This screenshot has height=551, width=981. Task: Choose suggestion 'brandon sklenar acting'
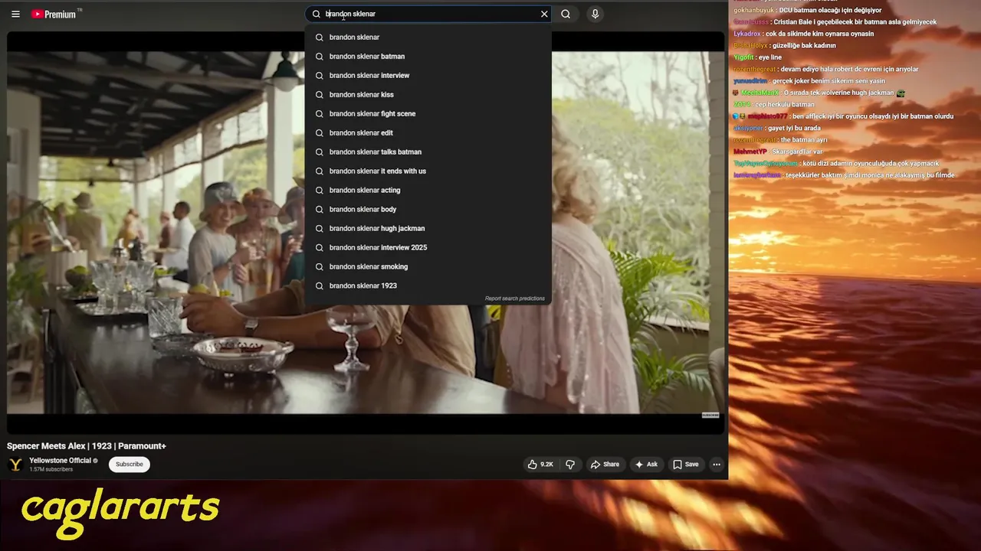point(428,190)
